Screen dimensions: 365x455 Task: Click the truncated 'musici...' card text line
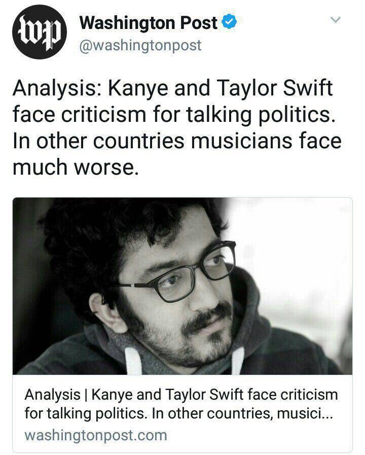179,413
